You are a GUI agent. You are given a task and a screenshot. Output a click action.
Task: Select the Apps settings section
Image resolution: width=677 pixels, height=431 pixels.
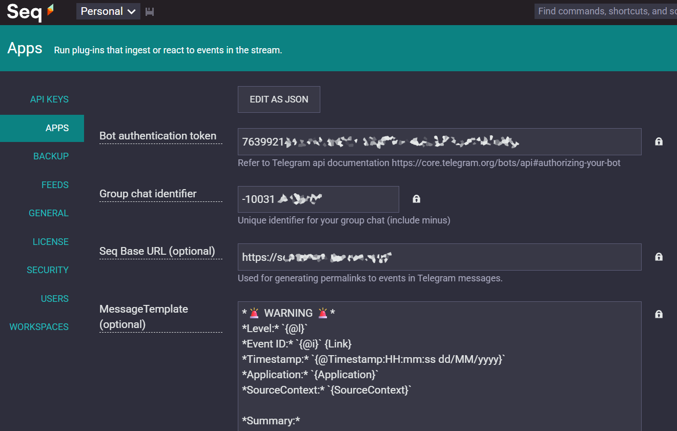click(42, 128)
